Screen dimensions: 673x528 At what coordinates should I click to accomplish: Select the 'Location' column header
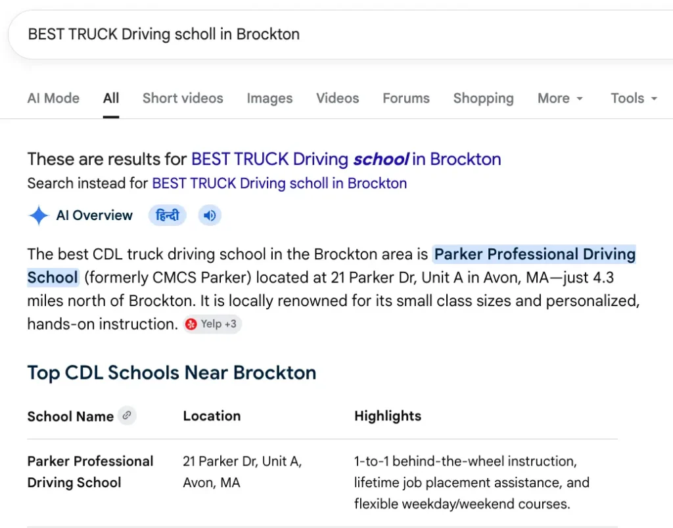[x=212, y=416]
